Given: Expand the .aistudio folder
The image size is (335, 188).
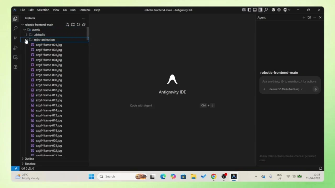Looking at the screenshot, I should [x=26, y=34].
